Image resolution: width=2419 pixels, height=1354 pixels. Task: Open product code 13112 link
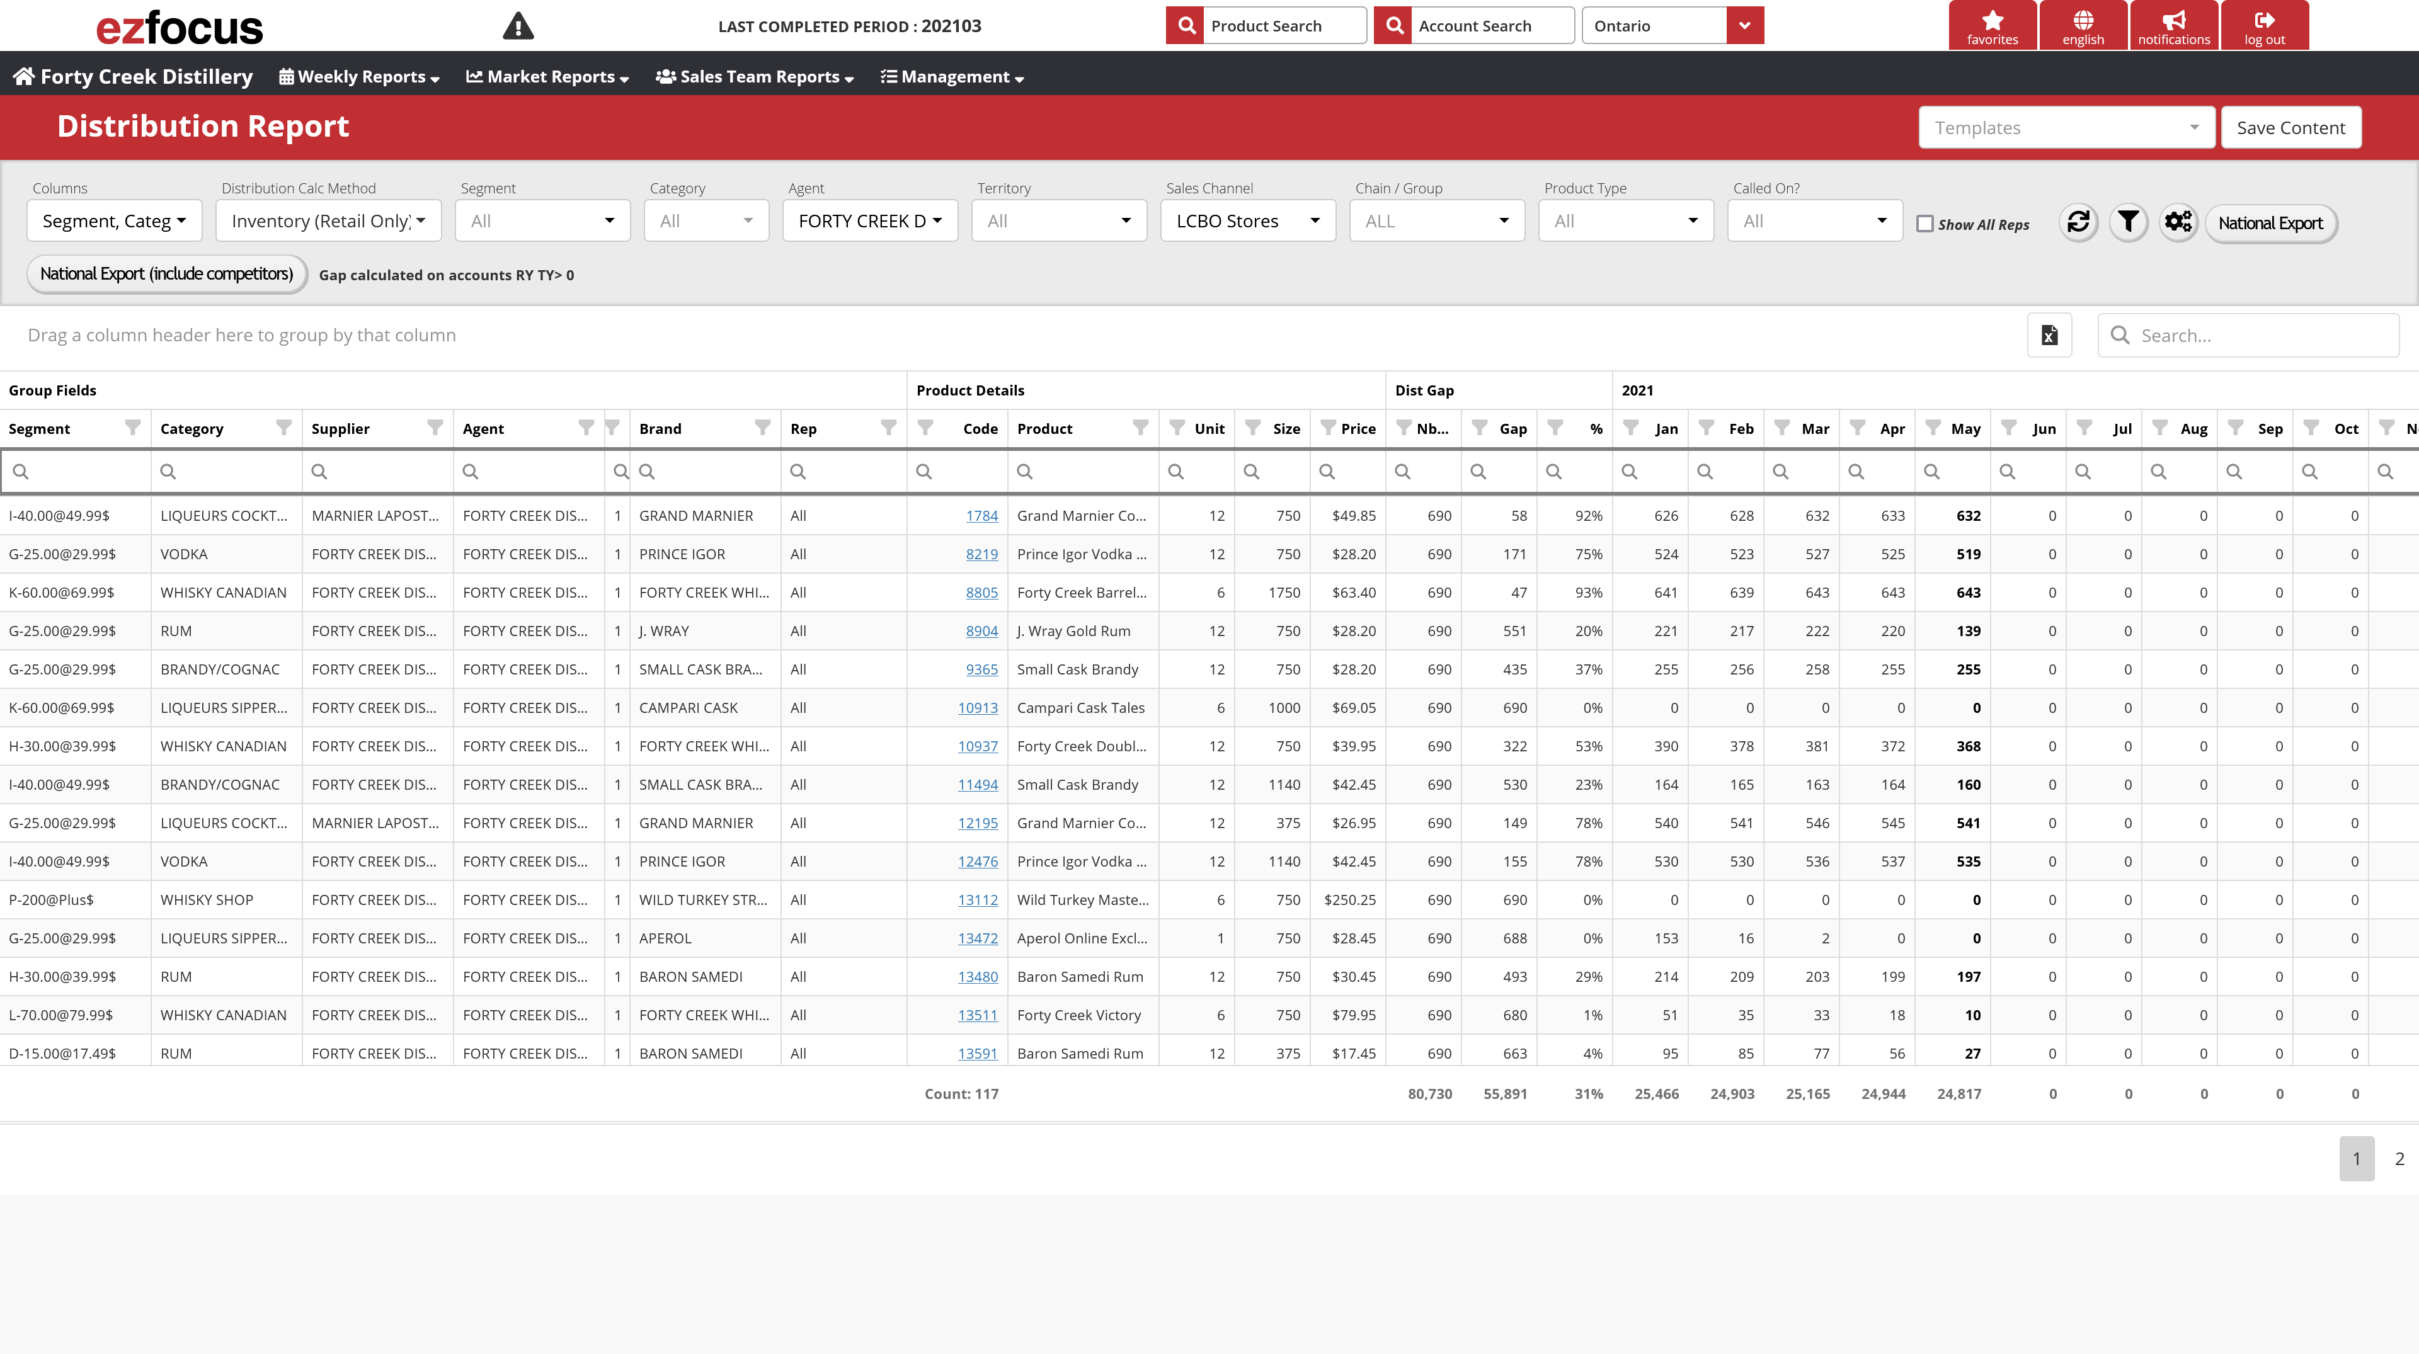pyautogui.click(x=978, y=899)
